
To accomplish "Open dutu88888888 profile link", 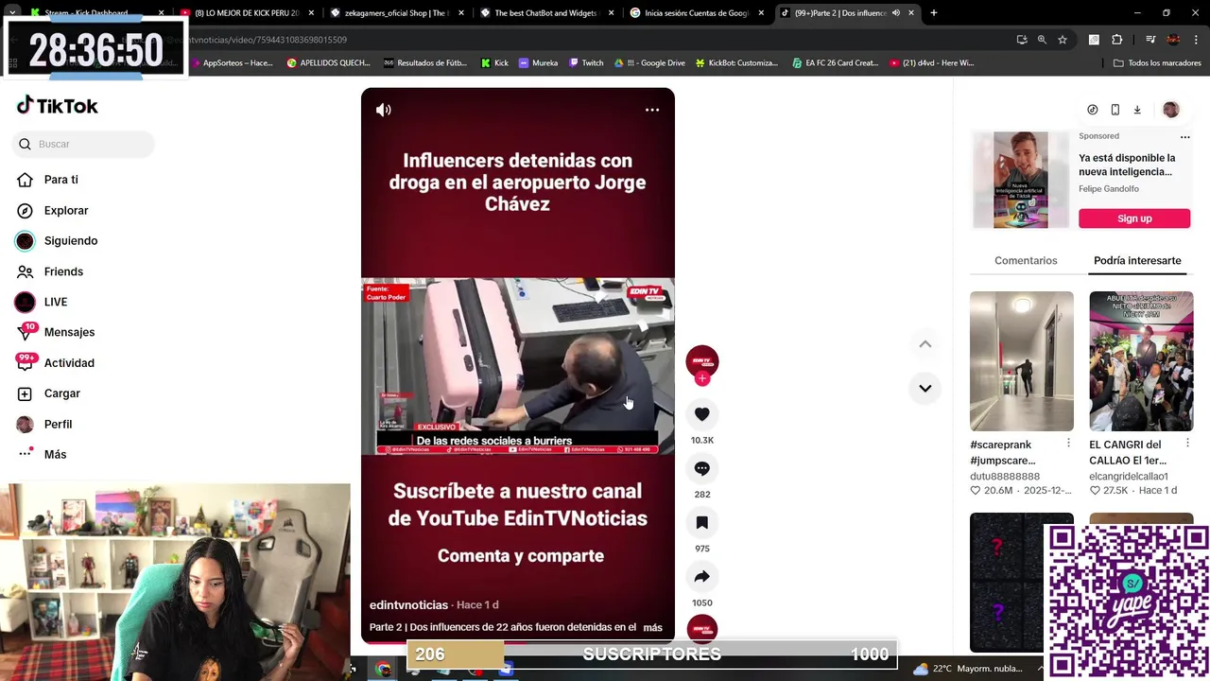I will [1005, 476].
